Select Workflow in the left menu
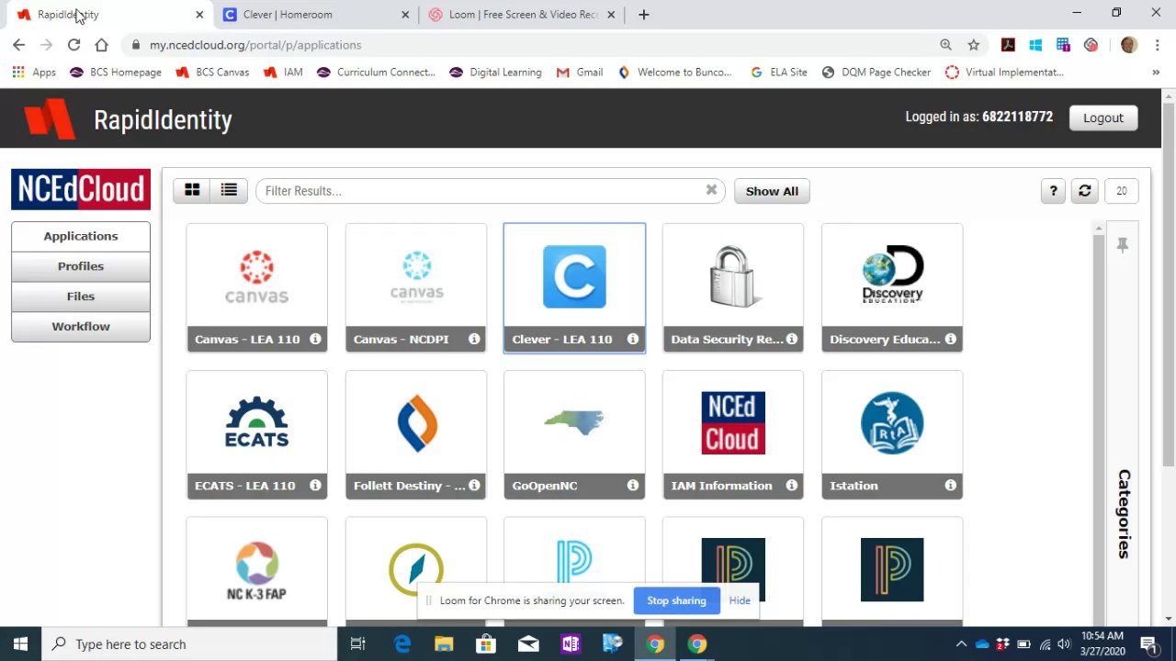This screenshot has height=661, width=1176. pyautogui.click(x=81, y=327)
